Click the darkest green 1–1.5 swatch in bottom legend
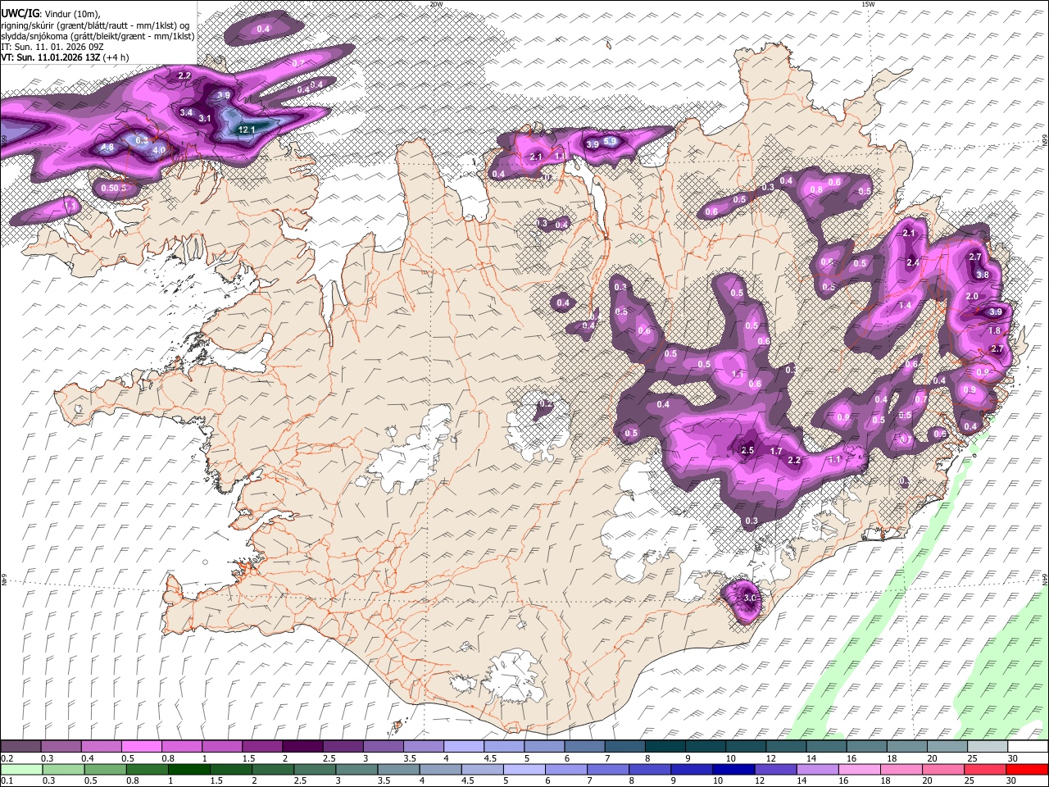This screenshot has height=787, width=1049. click(x=188, y=770)
